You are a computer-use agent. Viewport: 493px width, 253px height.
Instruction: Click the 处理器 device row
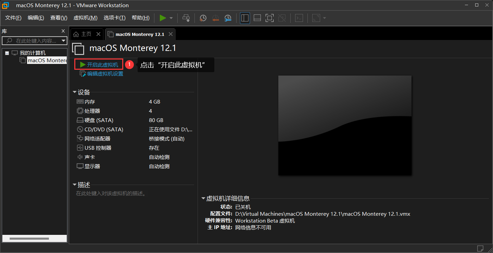pyautogui.click(x=135, y=111)
